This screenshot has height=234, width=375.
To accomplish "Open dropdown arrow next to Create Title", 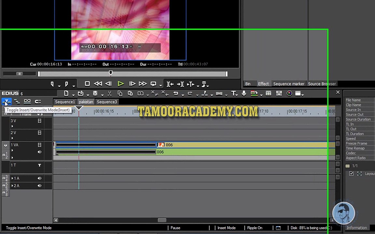I will [237, 95].
